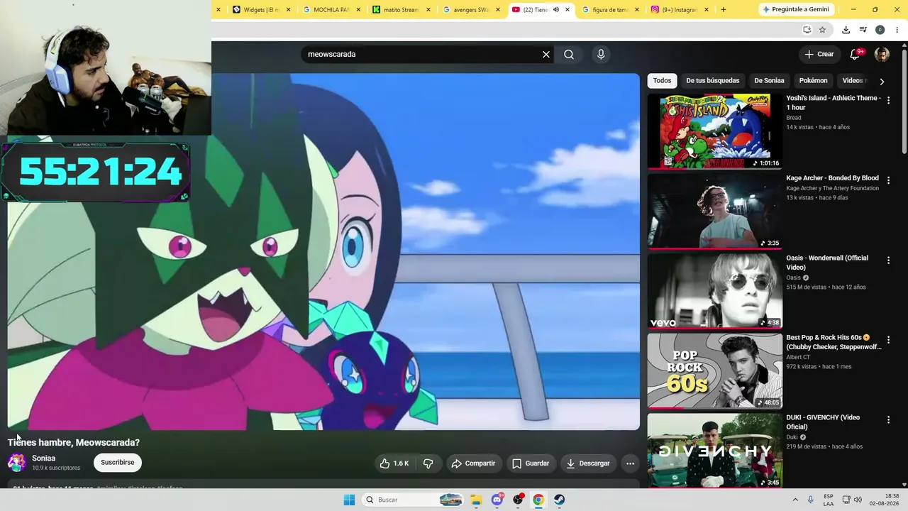908x511 pixels.
Task: Open more actions menu below the video
Action: coord(630,463)
